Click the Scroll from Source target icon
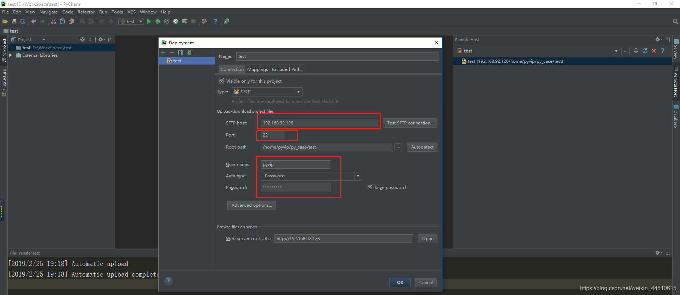Viewport: 680px width, 295px height. 83,39
